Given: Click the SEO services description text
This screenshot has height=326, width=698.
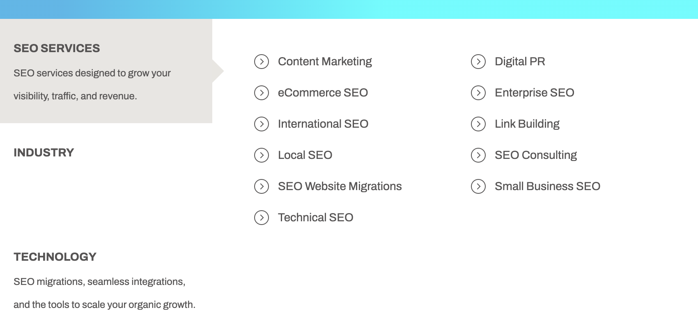Looking at the screenshot, I should coord(92,85).
